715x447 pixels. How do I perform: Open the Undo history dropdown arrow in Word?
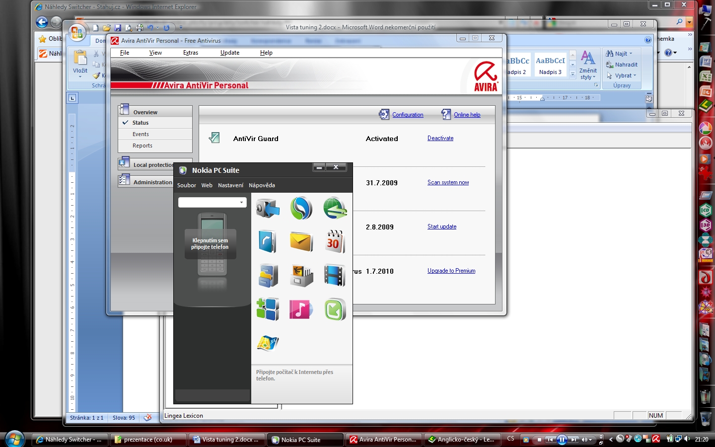click(x=158, y=28)
